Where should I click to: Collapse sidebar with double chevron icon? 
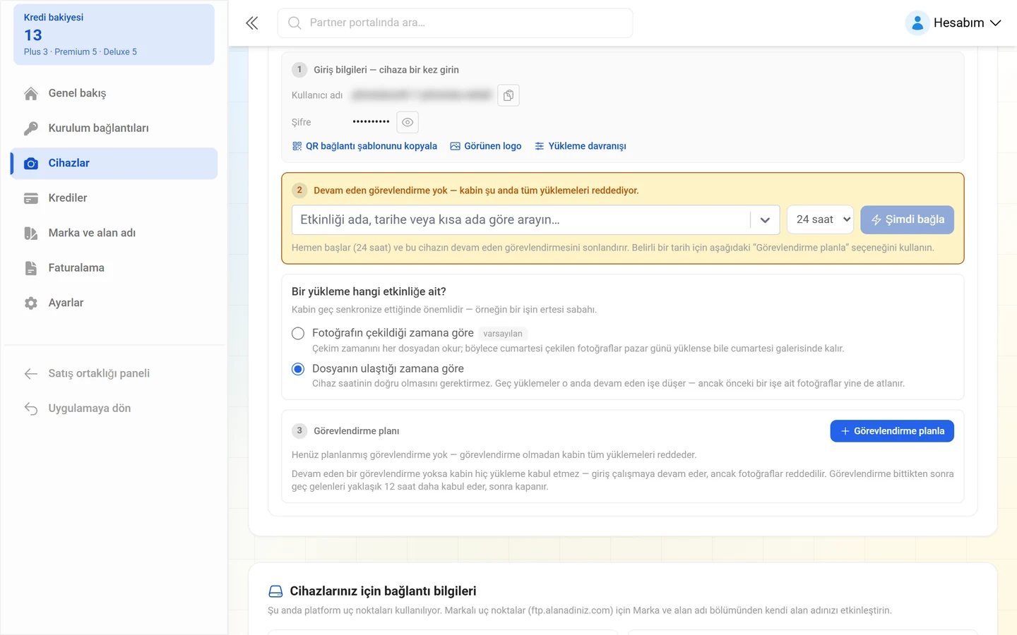252,23
